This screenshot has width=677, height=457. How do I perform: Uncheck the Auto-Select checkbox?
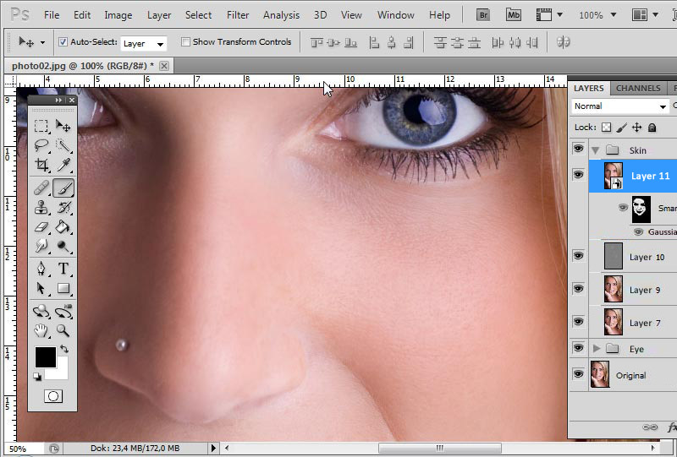pyautogui.click(x=63, y=42)
